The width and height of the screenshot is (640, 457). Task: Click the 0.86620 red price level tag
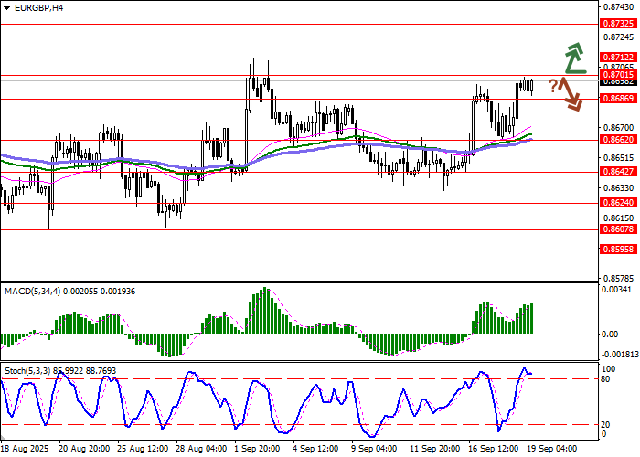[x=617, y=140]
